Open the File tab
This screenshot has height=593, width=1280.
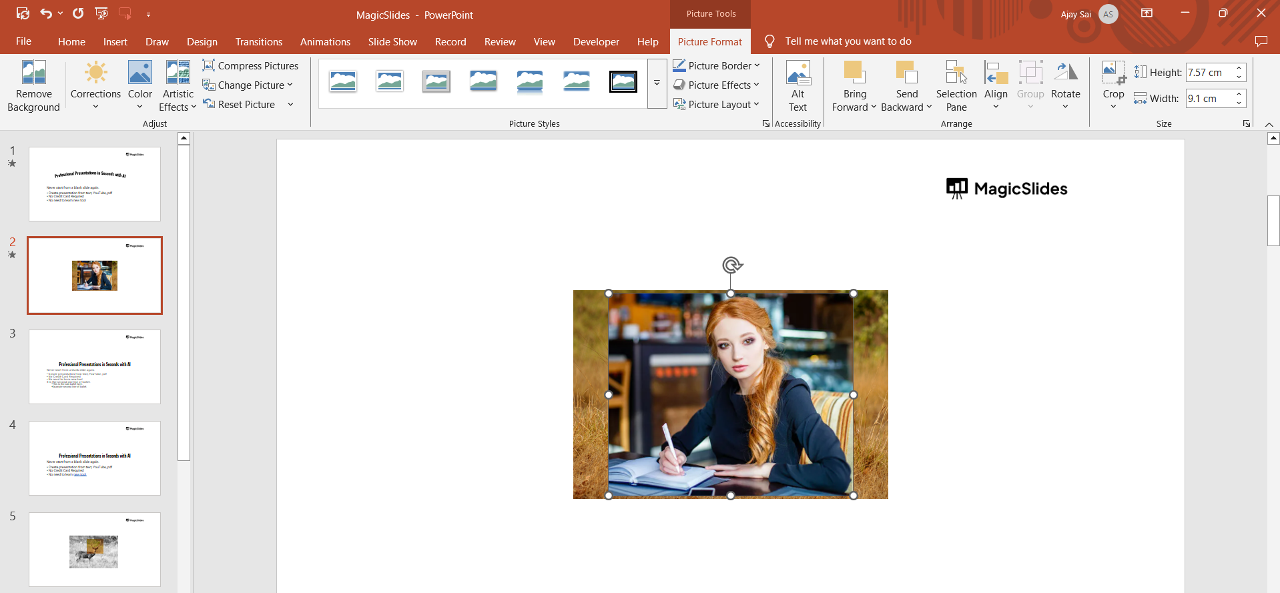point(24,41)
